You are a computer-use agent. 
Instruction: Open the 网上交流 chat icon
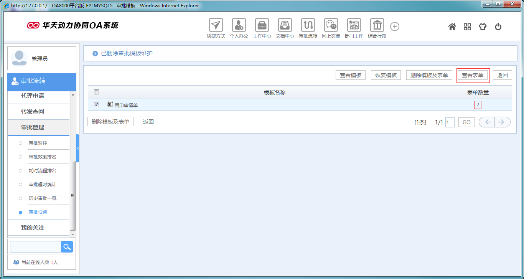point(331,25)
